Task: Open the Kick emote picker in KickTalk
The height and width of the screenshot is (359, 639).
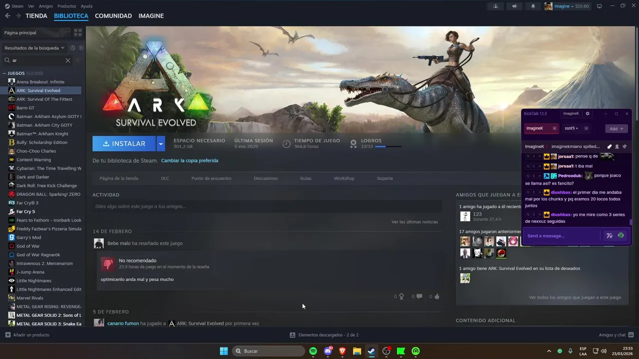Action: coord(621,235)
